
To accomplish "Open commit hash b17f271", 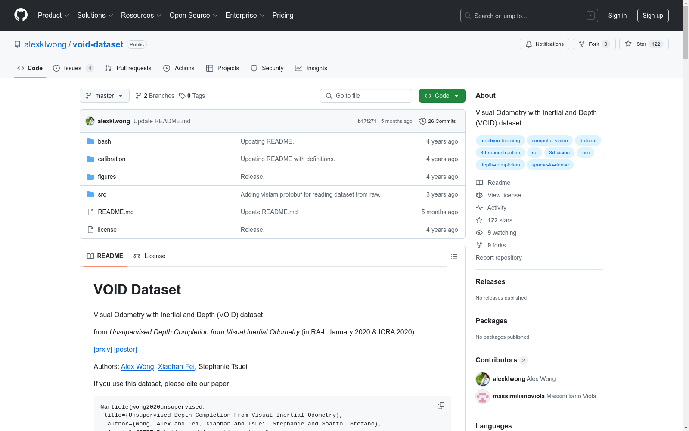I will coord(367,121).
